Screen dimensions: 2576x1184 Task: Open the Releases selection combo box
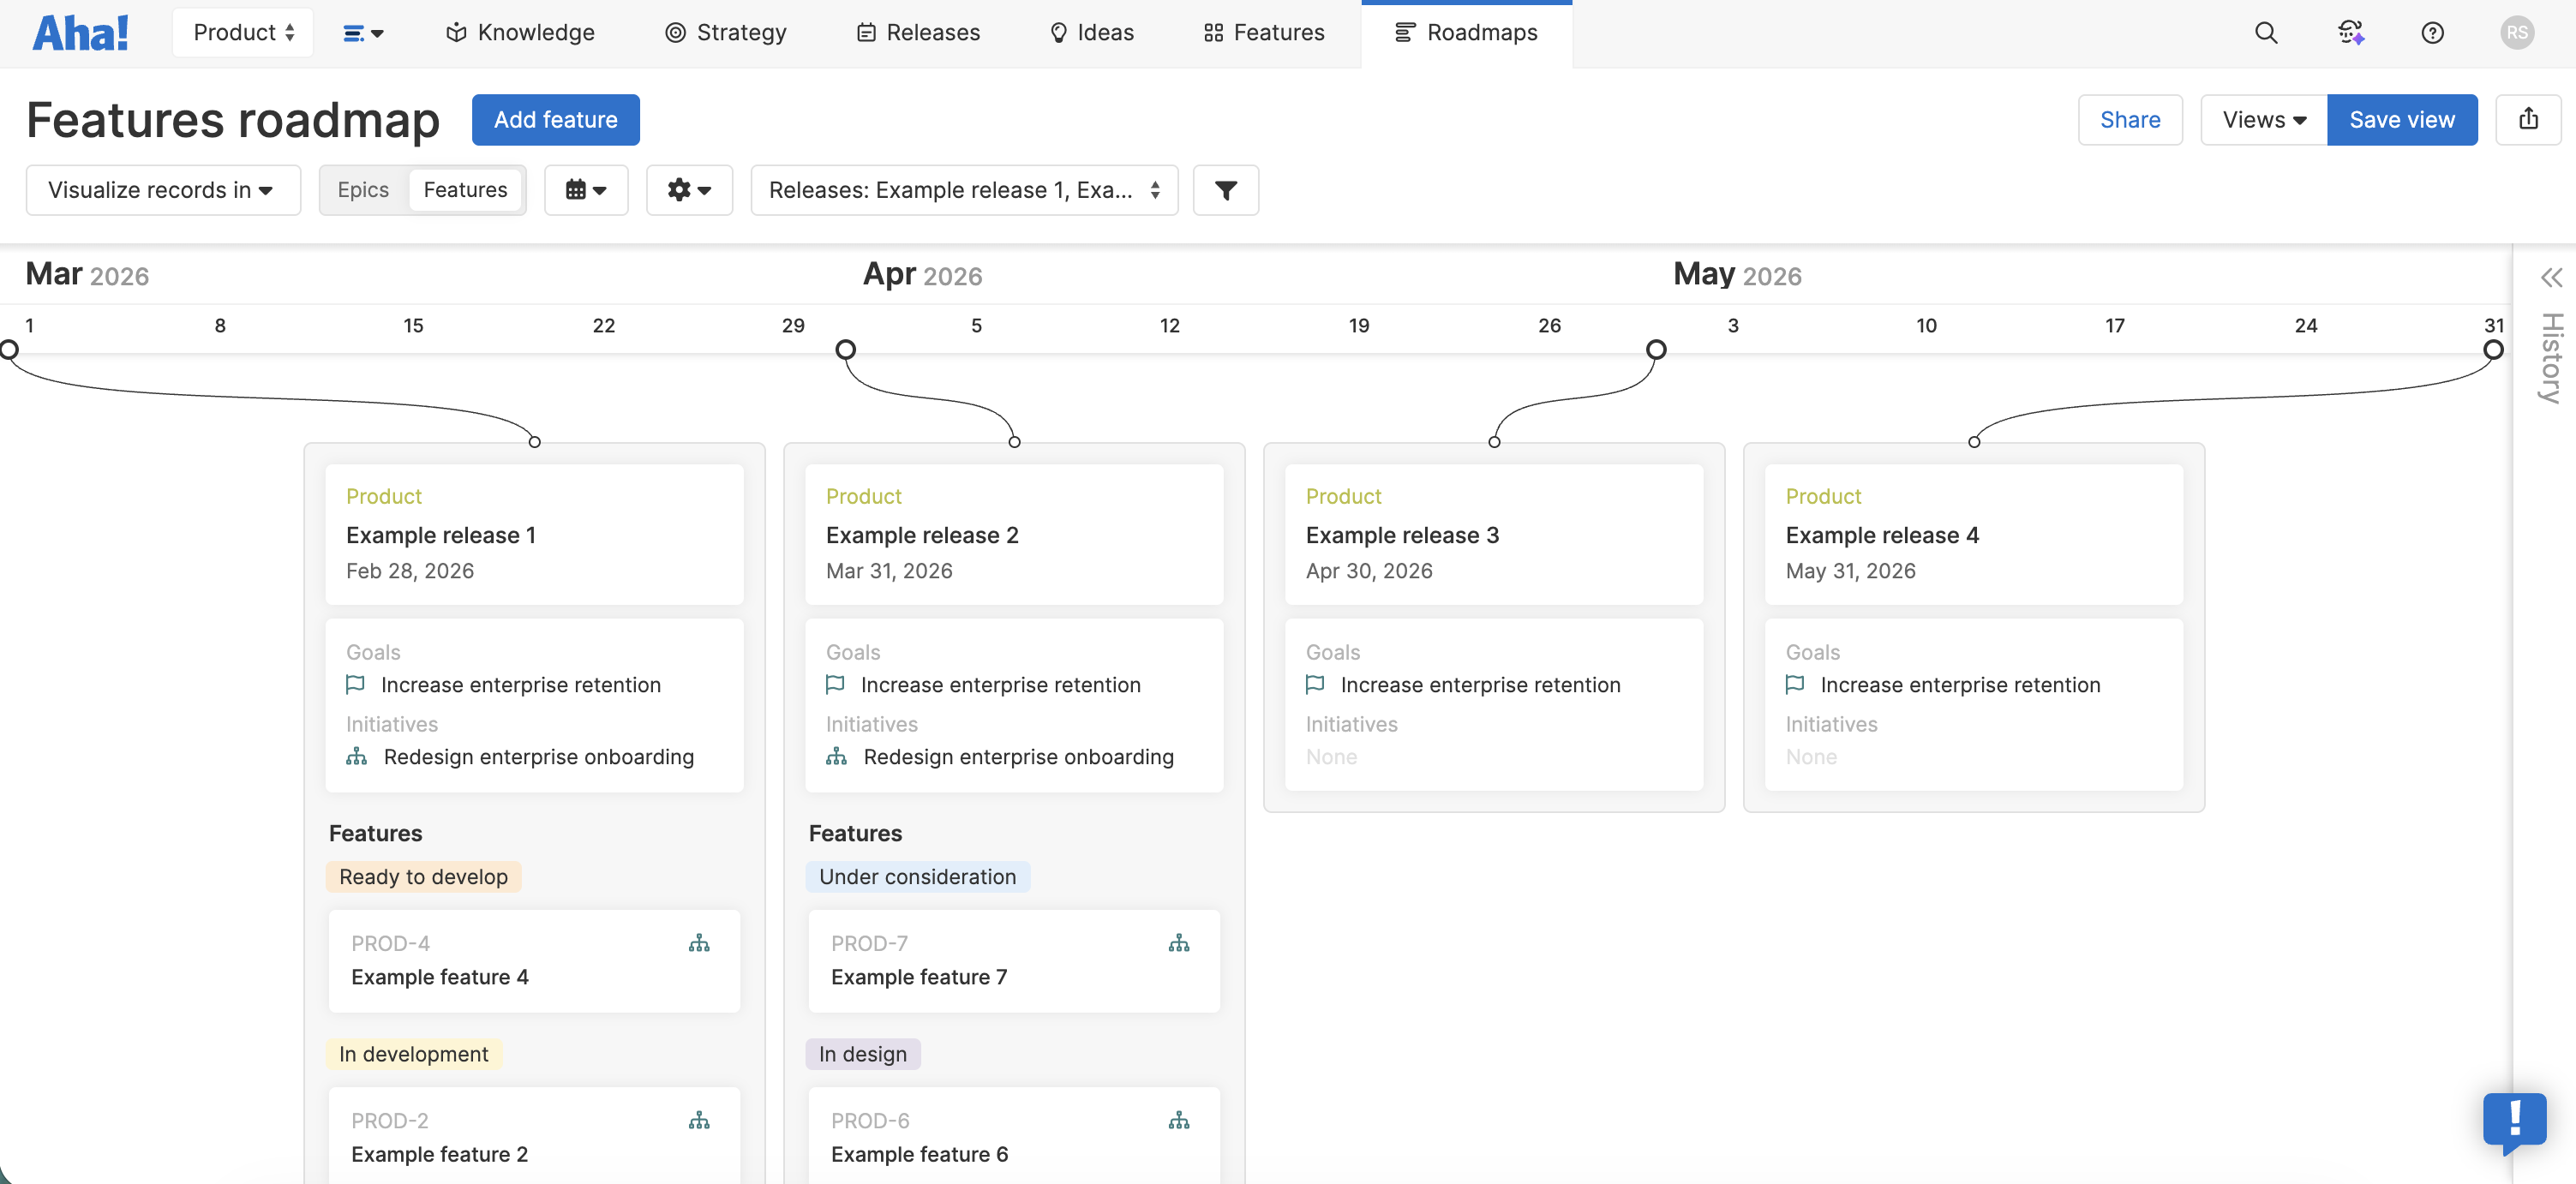click(x=964, y=190)
